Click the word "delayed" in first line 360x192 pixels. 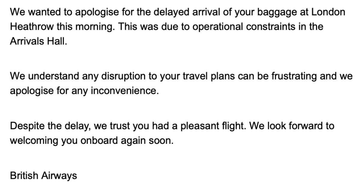(x=172, y=13)
